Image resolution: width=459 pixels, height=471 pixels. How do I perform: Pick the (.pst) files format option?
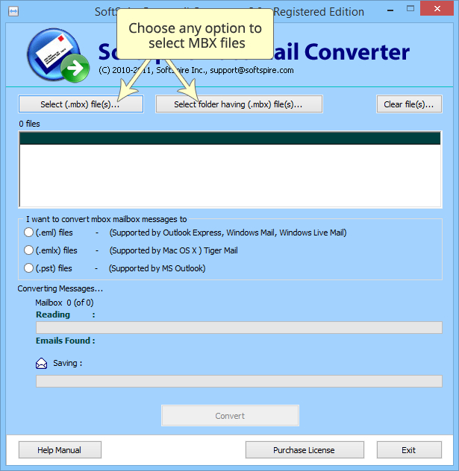point(29,268)
